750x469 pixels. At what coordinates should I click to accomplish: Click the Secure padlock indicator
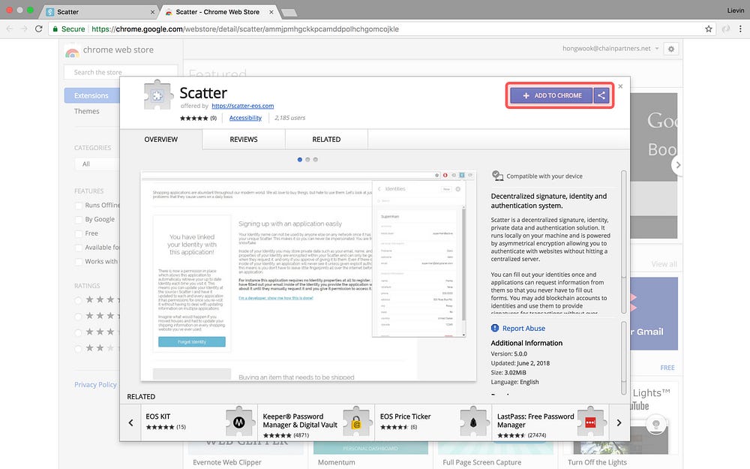click(69, 29)
